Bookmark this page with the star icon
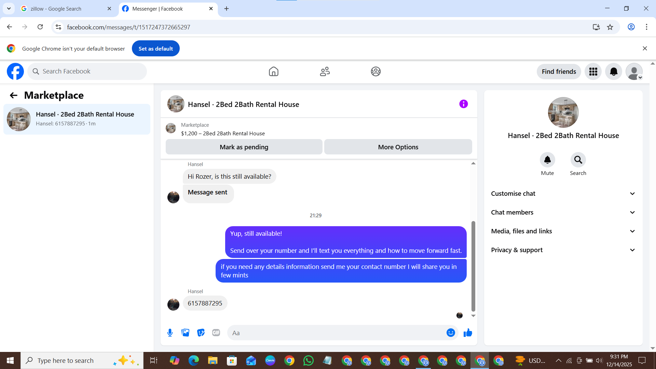The width and height of the screenshot is (656, 369). [610, 27]
